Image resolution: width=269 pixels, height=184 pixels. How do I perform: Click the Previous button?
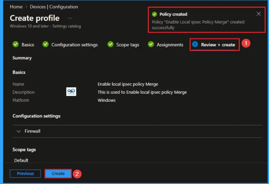(x=25, y=174)
